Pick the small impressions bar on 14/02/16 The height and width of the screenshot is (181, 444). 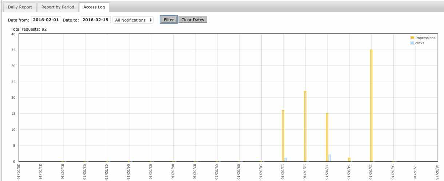(349, 160)
